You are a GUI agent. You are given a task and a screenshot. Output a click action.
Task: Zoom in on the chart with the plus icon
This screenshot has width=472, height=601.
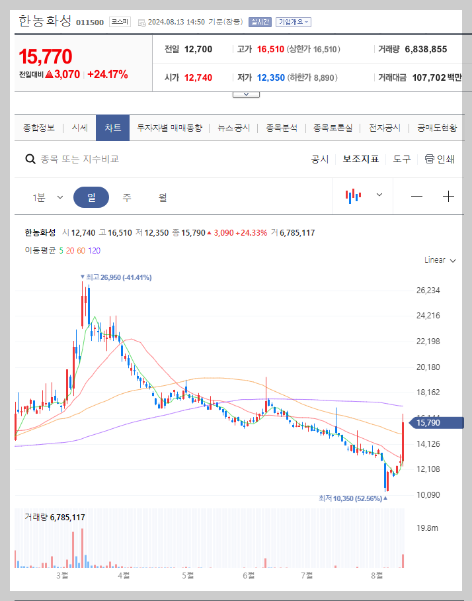tap(448, 196)
